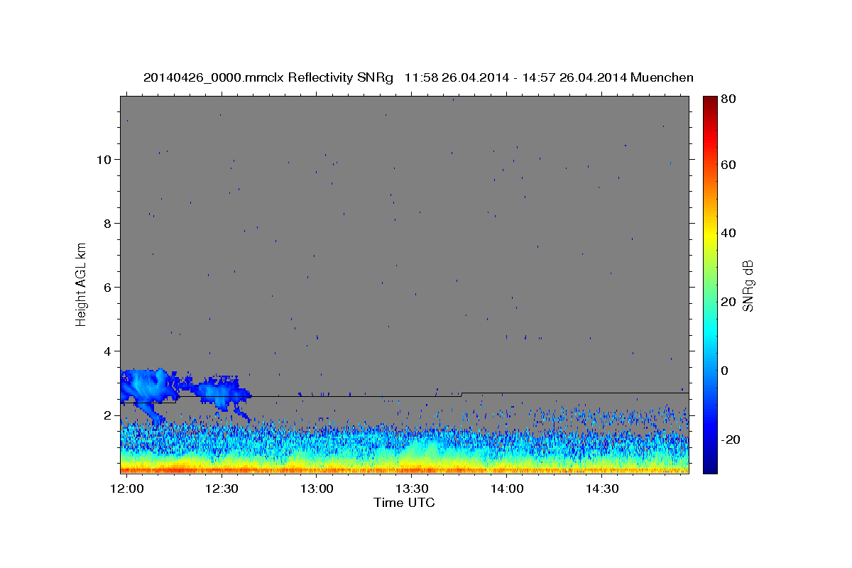Click the colorbar value 0
852x568 pixels.
[x=724, y=371]
